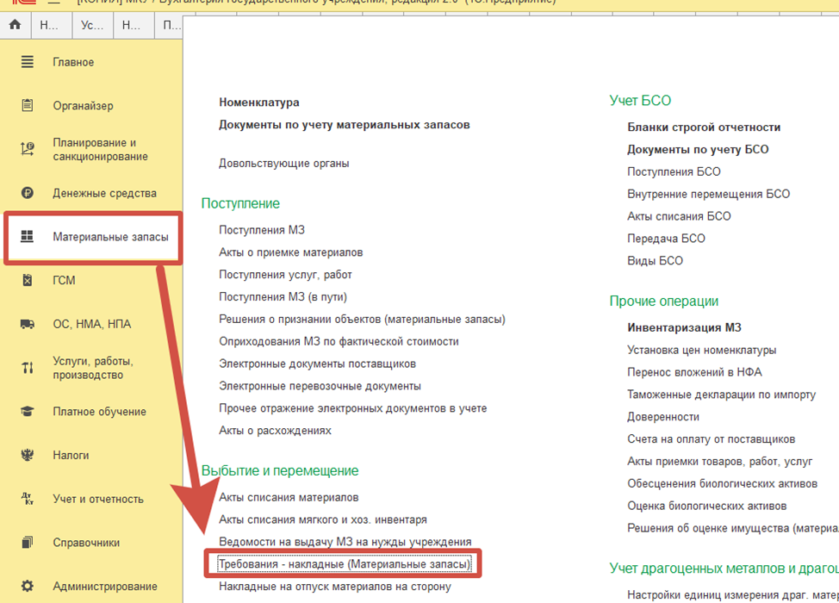
Task: Open Требования - накладные (Материальные запасы)
Action: point(345,564)
